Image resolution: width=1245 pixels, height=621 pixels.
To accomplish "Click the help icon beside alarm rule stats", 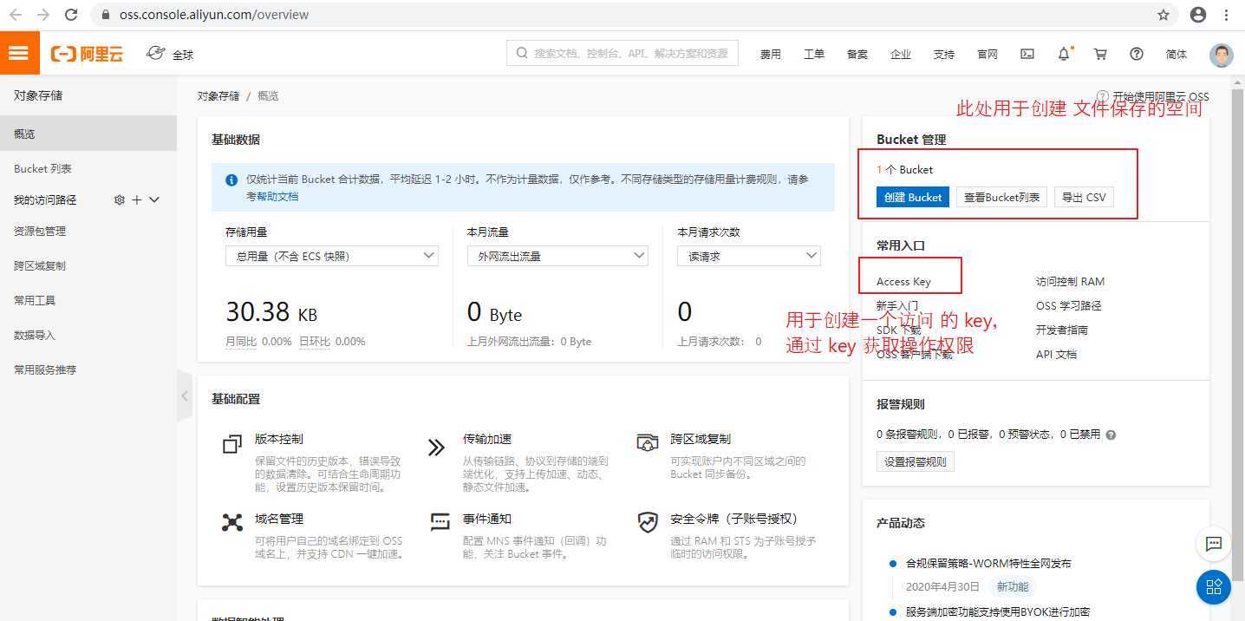I will [x=1111, y=435].
